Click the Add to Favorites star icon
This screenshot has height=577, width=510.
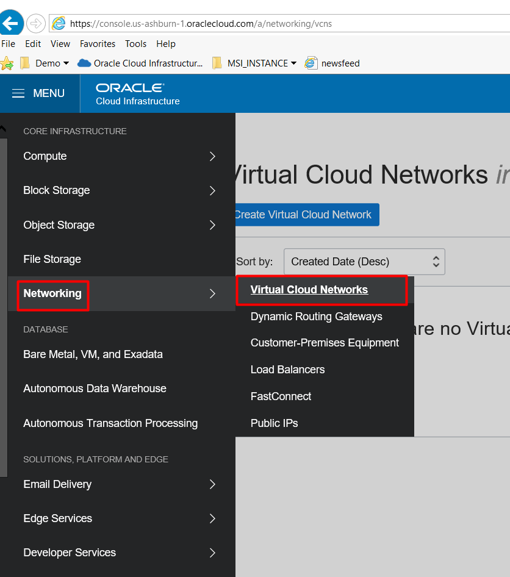click(7, 63)
